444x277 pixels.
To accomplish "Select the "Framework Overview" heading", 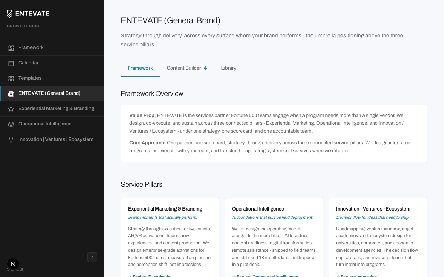I will [x=152, y=93].
